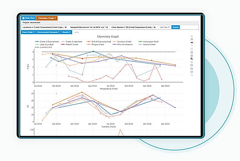This screenshot has height=161, width=240.
Task: Toggle Matahil Creek legend entry
Action: click(x=70, y=45)
